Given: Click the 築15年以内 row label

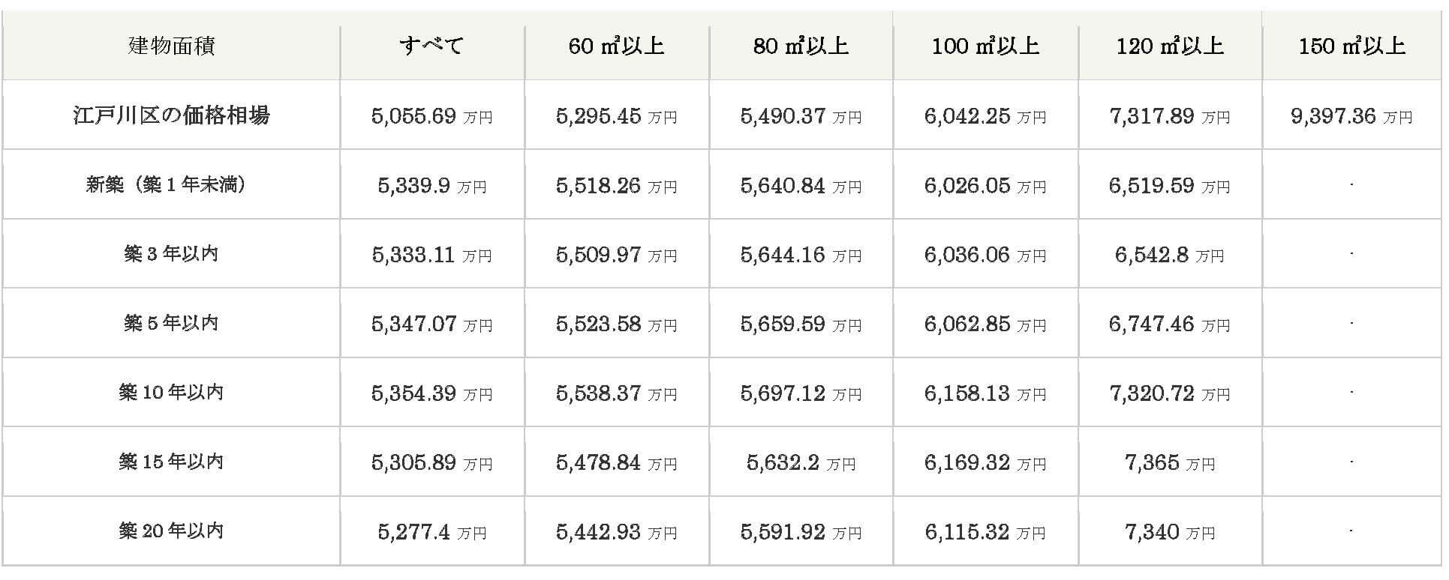Looking at the screenshot, I should click(171, 462).
